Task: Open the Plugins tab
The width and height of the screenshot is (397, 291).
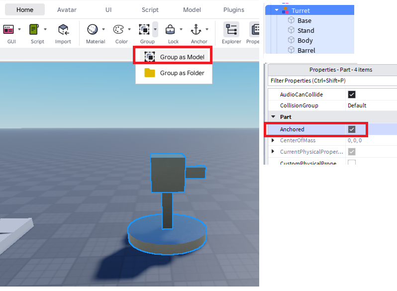Action: click(x=233, y=9)
